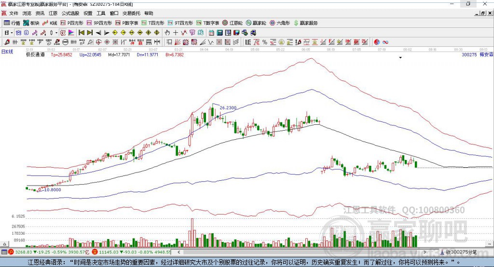Click the 26.2300 peak price label

[x=228, y=107]
